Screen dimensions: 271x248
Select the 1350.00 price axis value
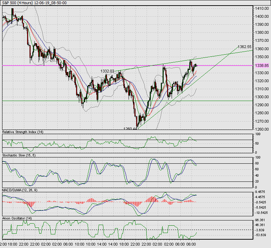[x=262, y=57]
